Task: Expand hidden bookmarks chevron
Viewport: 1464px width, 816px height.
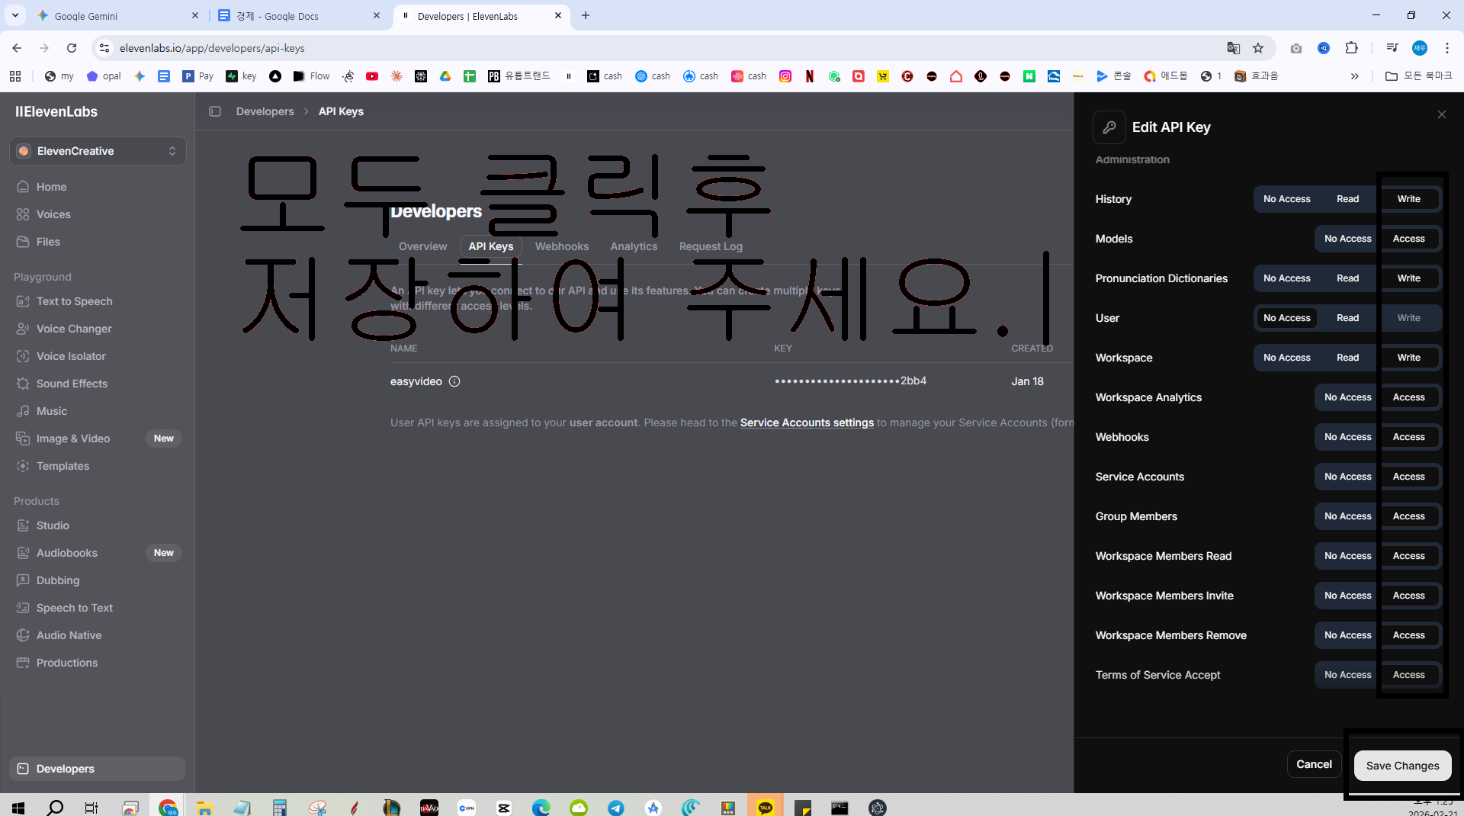Action: (1354, 76)
